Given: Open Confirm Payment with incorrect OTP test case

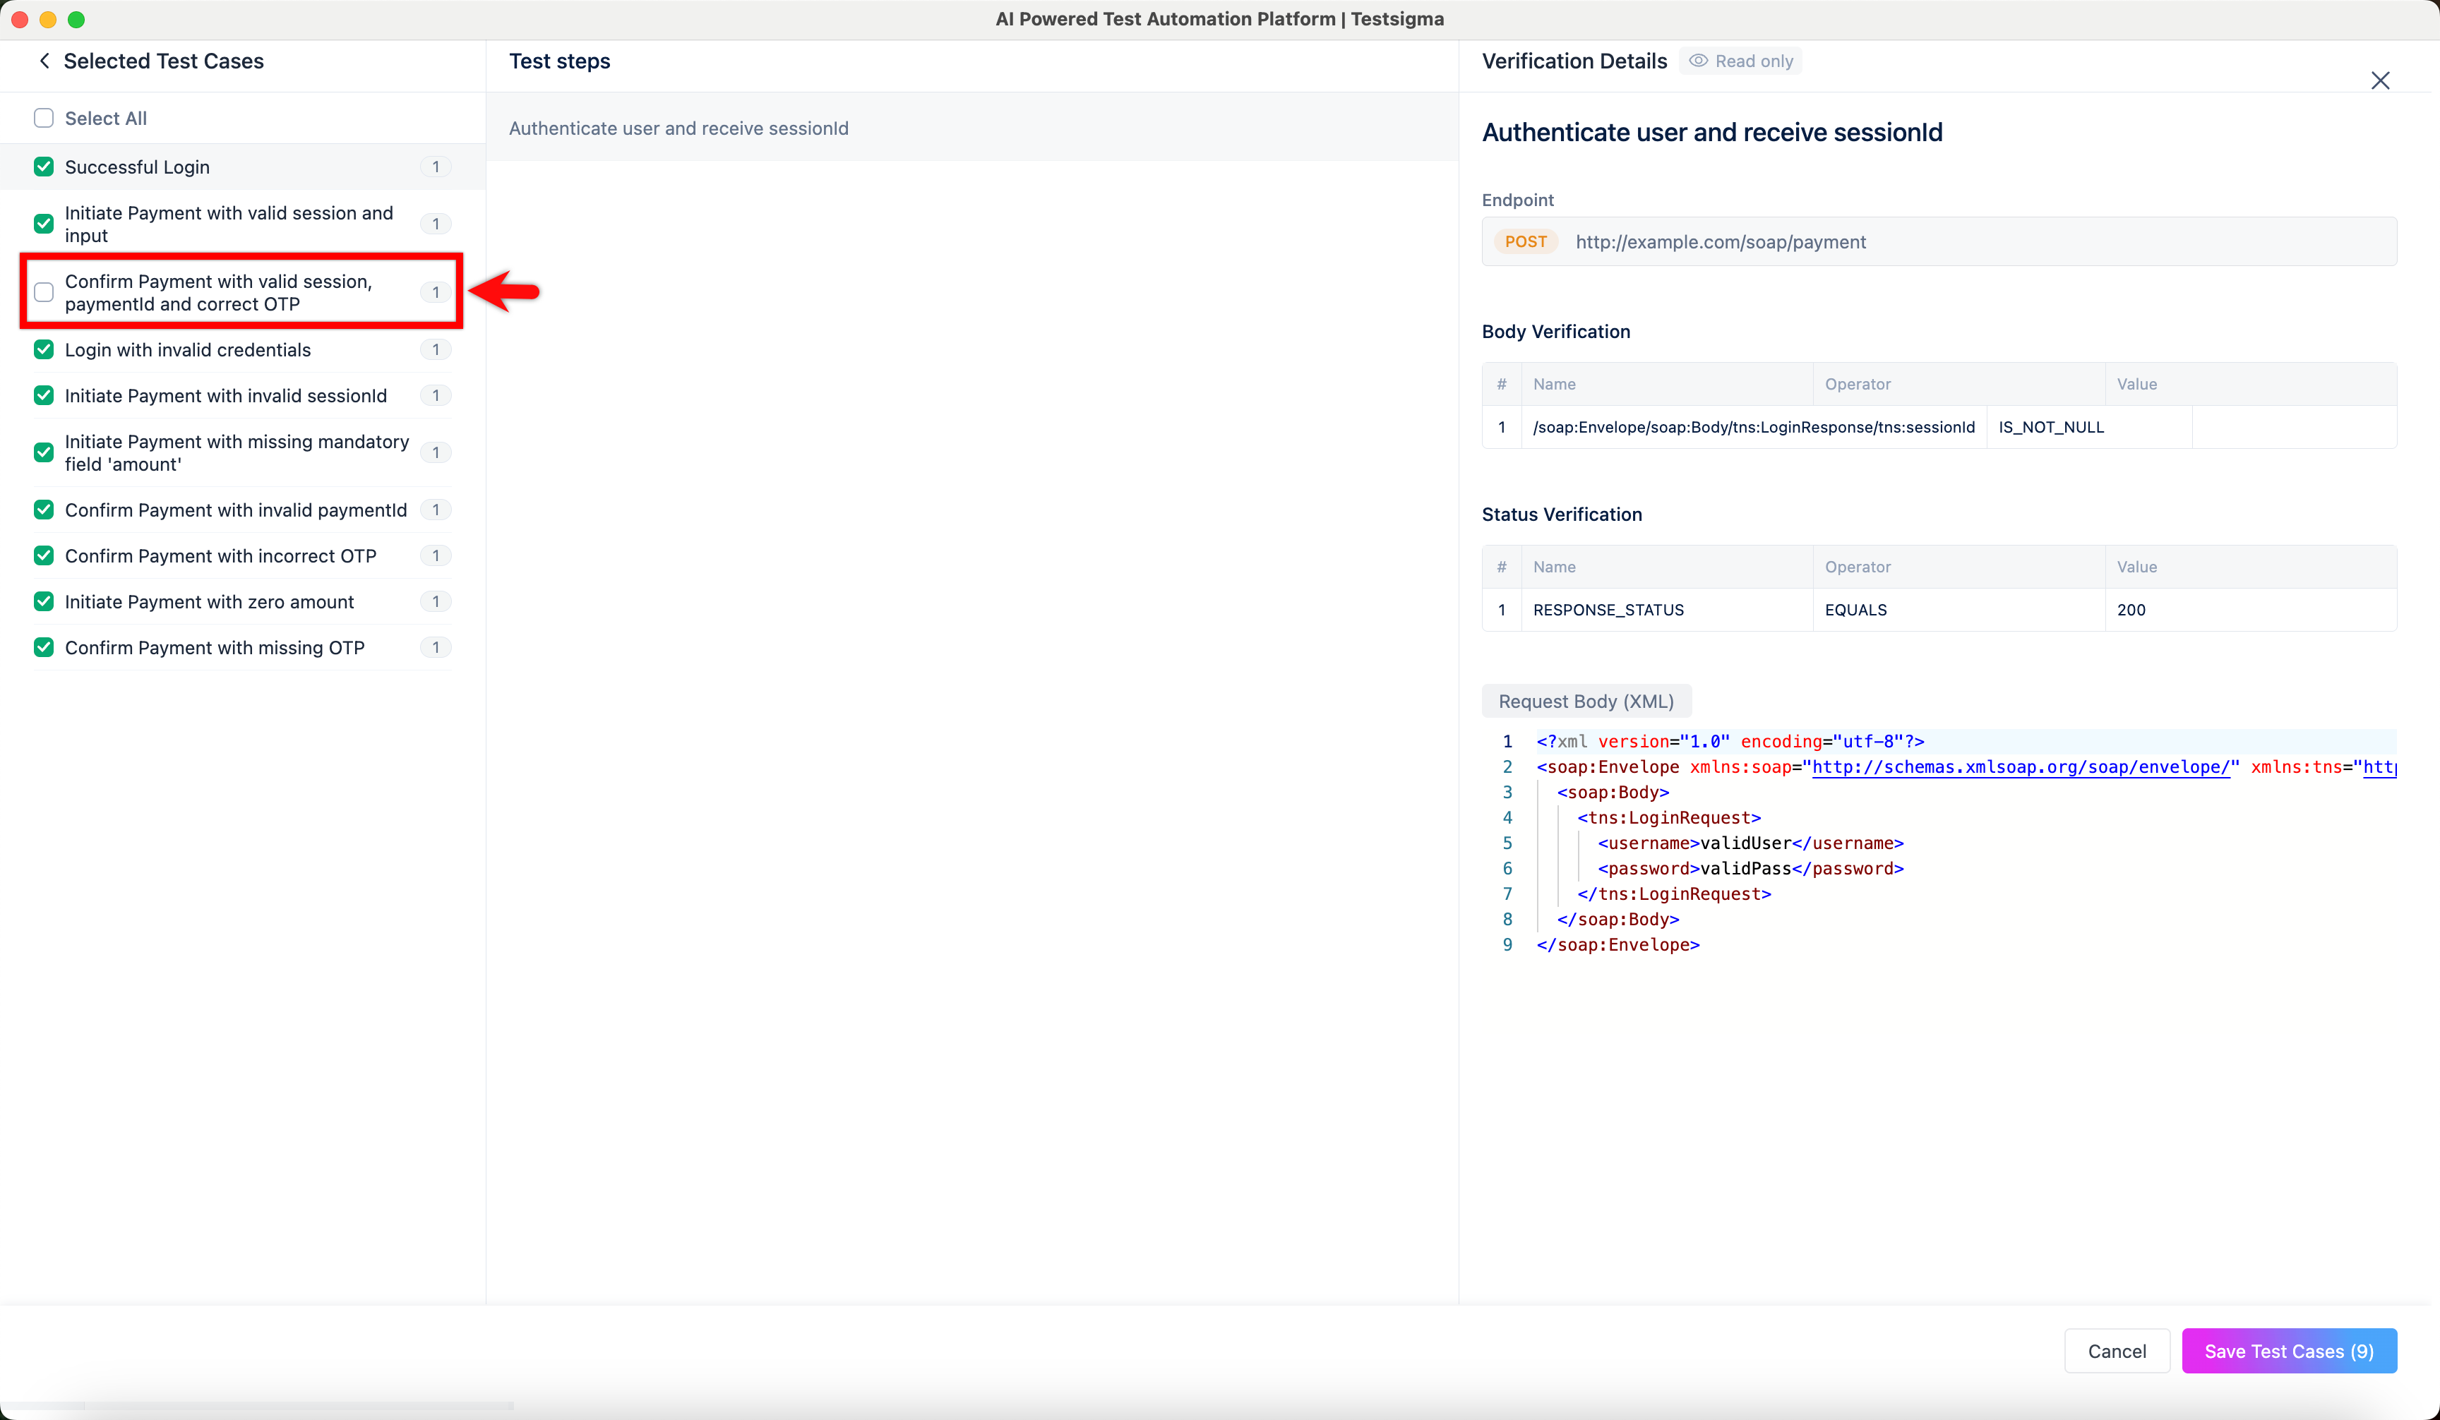Looking at the screenshot, I should point(220,555).
